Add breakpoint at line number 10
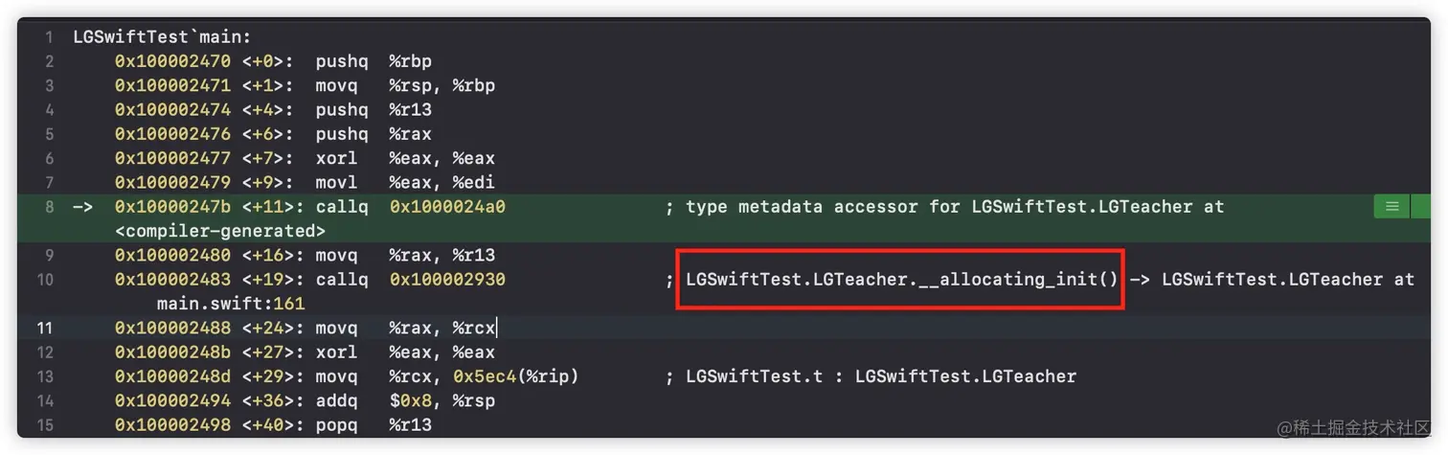The width and height of the screenshot is (1448, 455). (45, 280)
